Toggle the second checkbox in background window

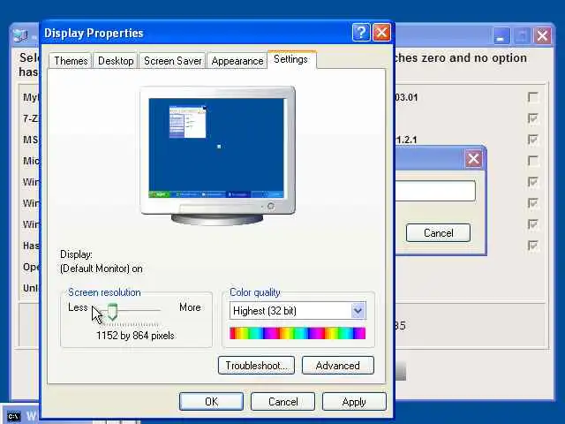pos(533,118)
